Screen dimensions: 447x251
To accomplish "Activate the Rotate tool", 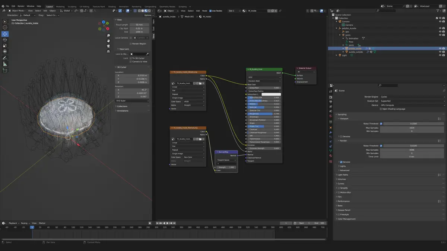I will [x=5, y=40].
